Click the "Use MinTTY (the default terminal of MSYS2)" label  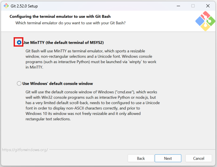click(x=63, y=42)
